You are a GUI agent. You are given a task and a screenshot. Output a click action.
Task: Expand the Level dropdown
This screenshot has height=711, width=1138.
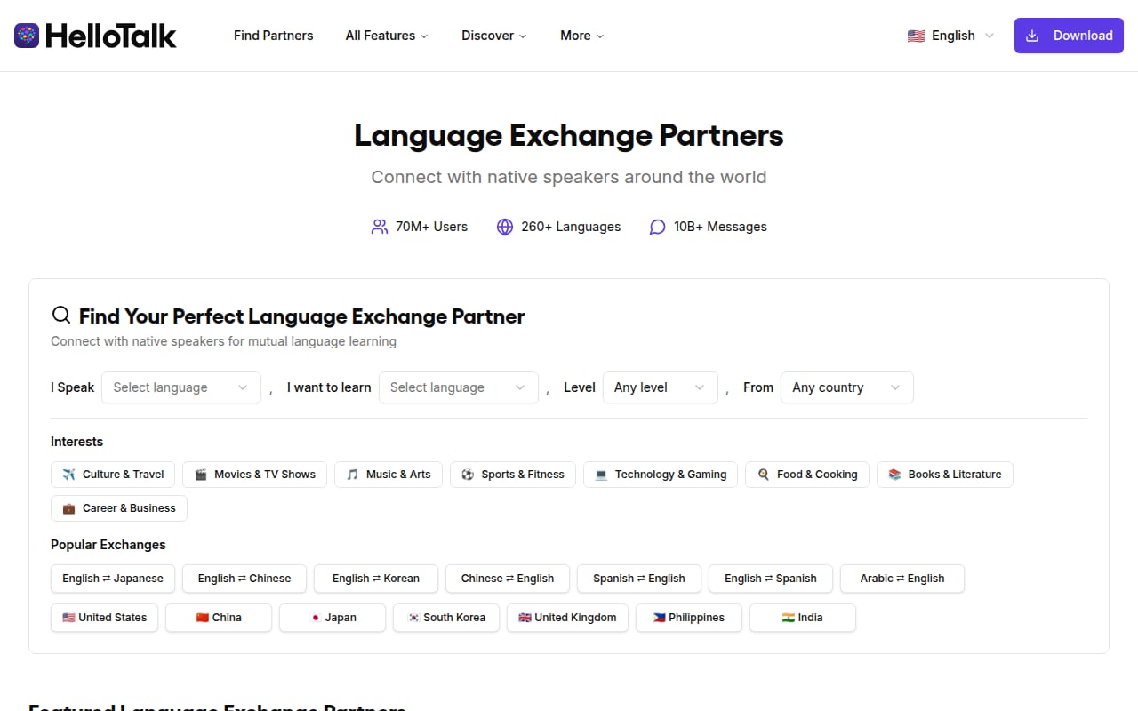[x=661, y=387]
